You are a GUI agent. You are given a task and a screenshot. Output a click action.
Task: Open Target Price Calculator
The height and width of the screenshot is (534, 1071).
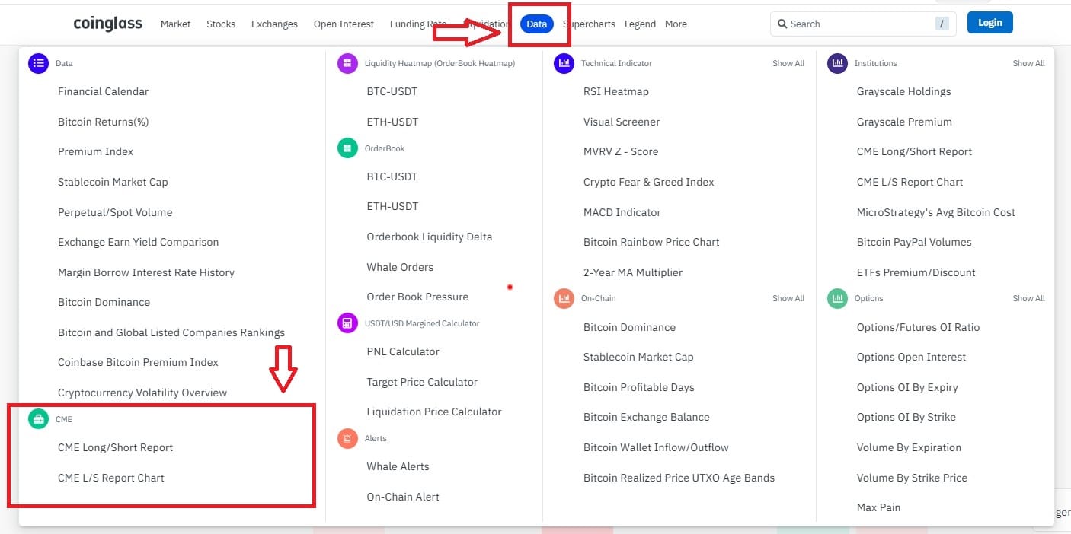tap(422, 382)
